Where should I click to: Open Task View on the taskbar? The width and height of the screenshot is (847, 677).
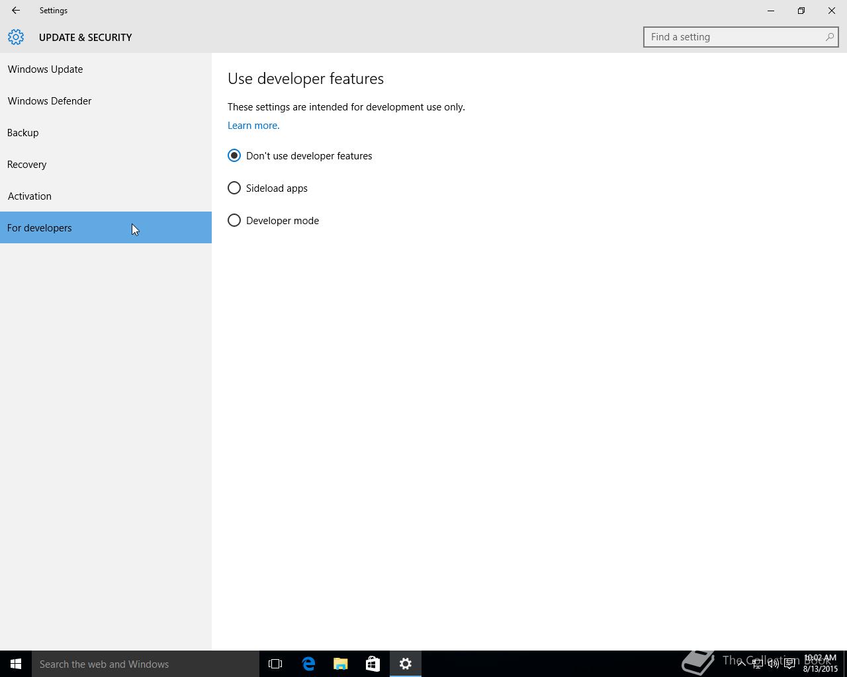[x=275, y=664]
